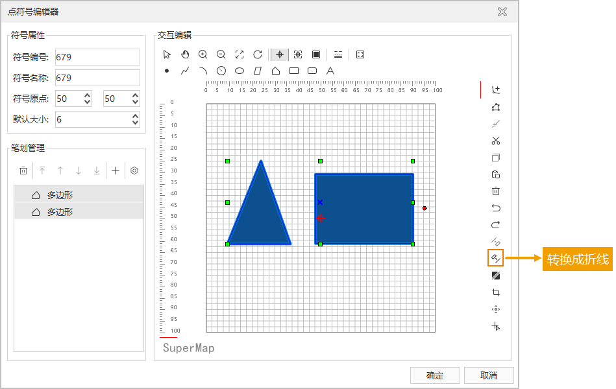Select the pan hand tool
616x389 pixels.
(185, 54)
